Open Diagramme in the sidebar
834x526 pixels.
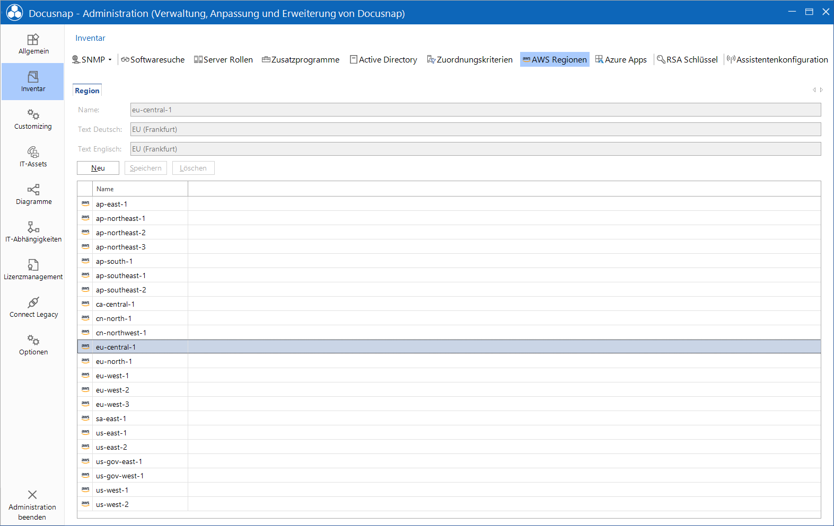point(33,195)
